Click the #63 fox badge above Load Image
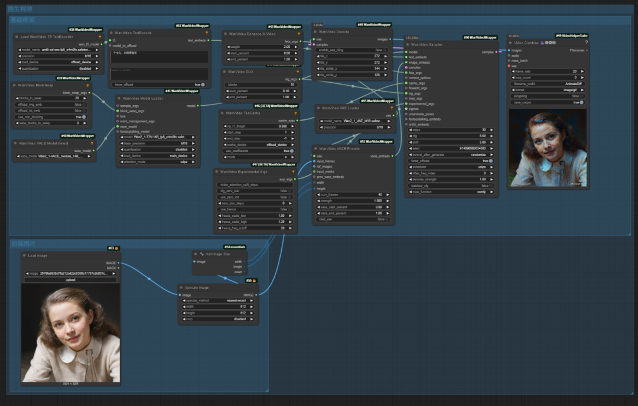 click(113, 248)
